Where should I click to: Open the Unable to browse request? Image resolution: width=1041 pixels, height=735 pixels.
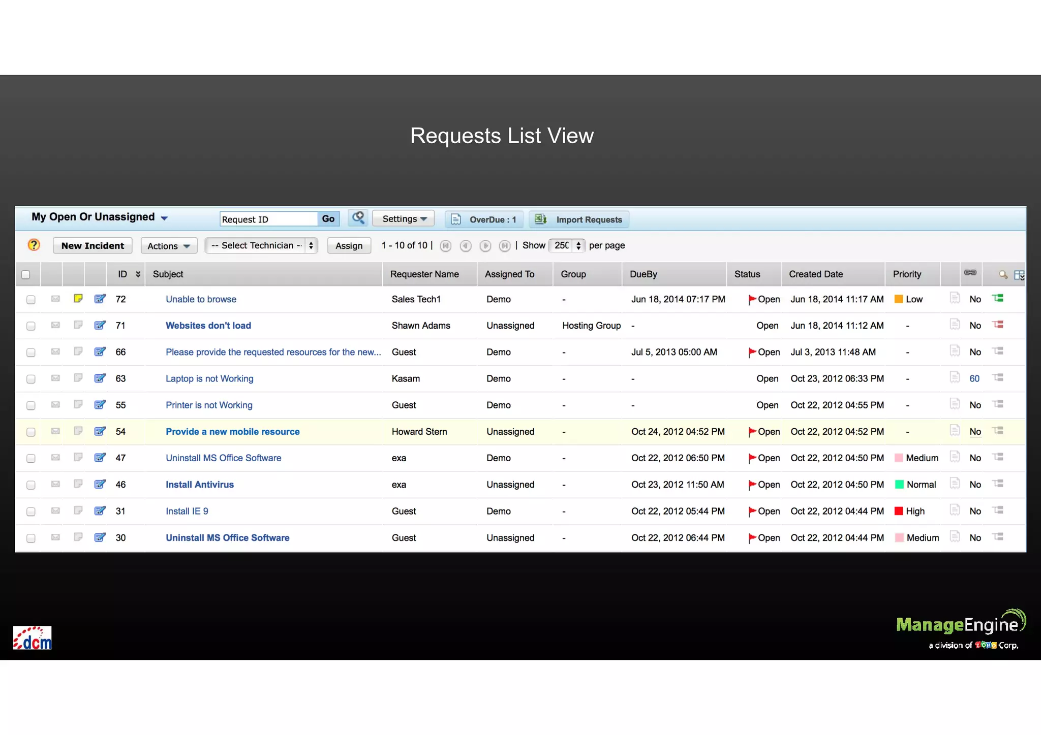pyautogui.click(x=201, y=299)
